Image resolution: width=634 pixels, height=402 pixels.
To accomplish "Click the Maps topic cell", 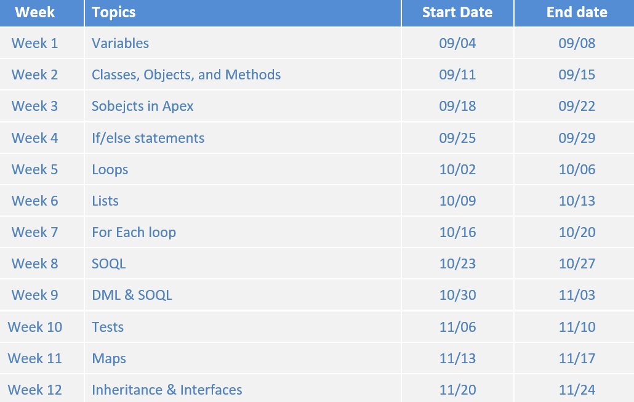I will click(109, 358).
